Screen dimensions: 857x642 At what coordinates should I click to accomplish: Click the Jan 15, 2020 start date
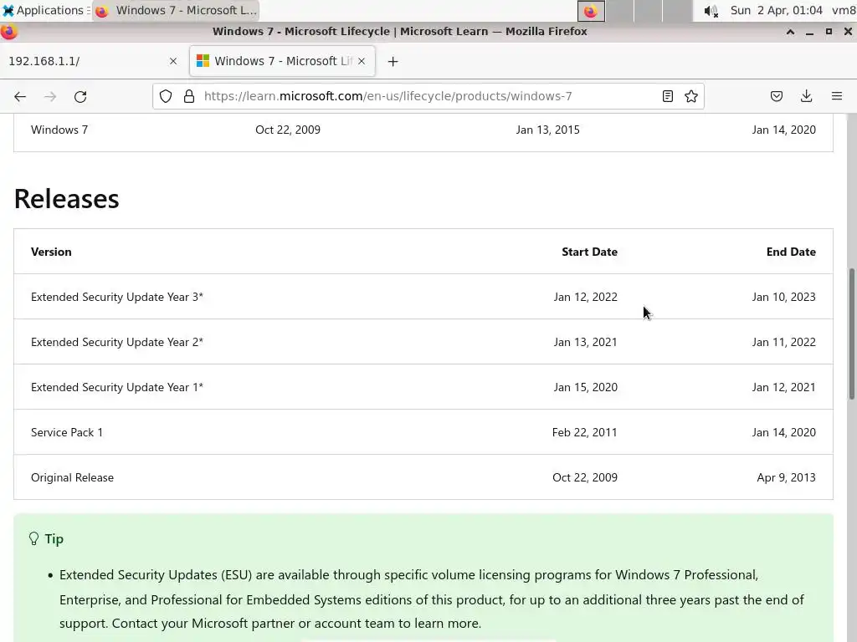[x=585, y=387]
